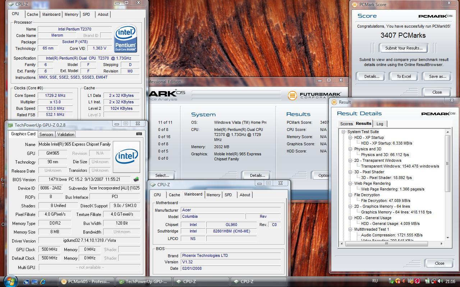
Task: Switch to Sensors tab in GPU-Z
Action: (46, 135)
